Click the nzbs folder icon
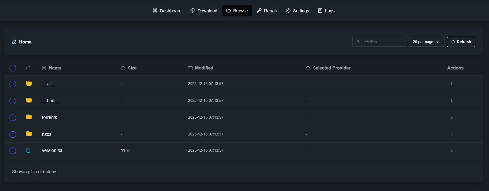The width and height of the screenshot is (489, 191). pyautogui.click(x=29, y=134)
